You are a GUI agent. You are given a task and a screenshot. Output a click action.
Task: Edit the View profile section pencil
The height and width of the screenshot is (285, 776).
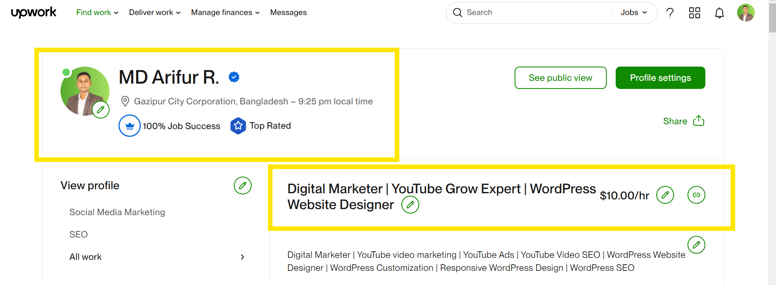(x=243, y=186)
